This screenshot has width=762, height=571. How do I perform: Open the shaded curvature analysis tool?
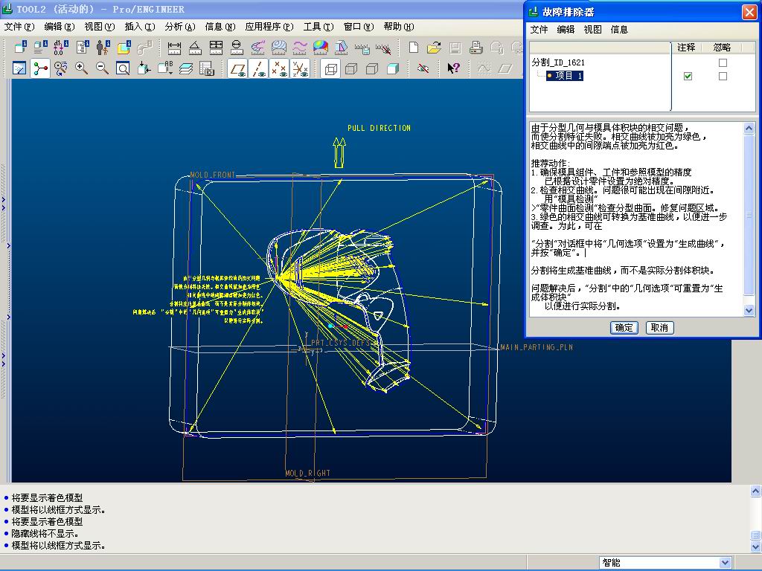320,48
